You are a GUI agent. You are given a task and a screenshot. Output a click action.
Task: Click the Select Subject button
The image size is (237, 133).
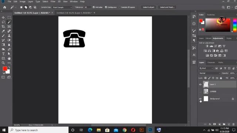[148, 7]
